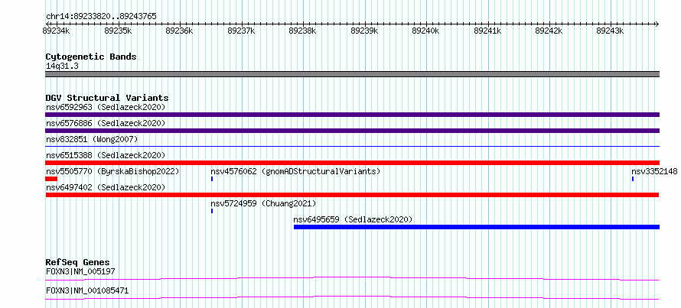
Task: Select the gray 14q31.3 cytogenetic band bar
Action: (x=352, y=74)
